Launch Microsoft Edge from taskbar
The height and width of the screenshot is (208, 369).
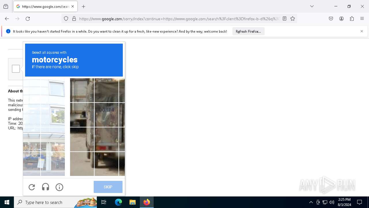click(x=118, y=202)
